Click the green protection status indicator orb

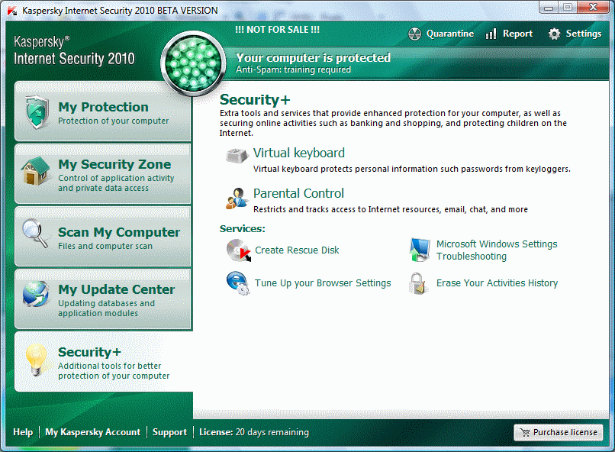click(x=193, y=63)
